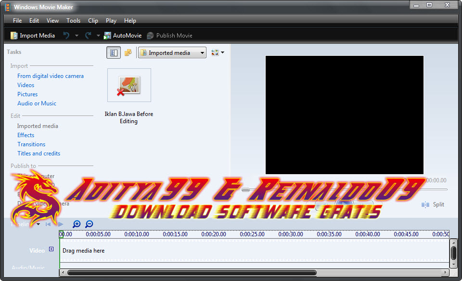The image size is (462, 281).
Task: Click the Windows Movie Maker title bar icon
Action: 8,7
